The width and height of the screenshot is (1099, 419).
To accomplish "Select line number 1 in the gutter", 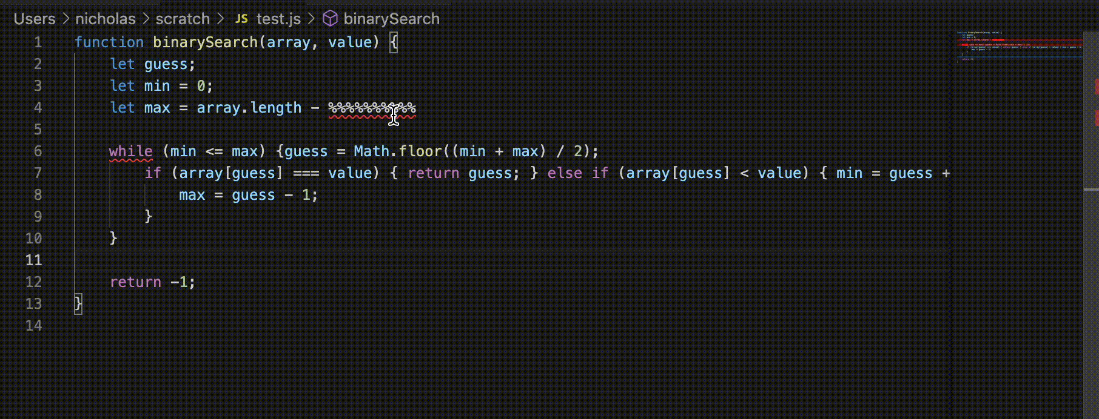I will 38,42.
